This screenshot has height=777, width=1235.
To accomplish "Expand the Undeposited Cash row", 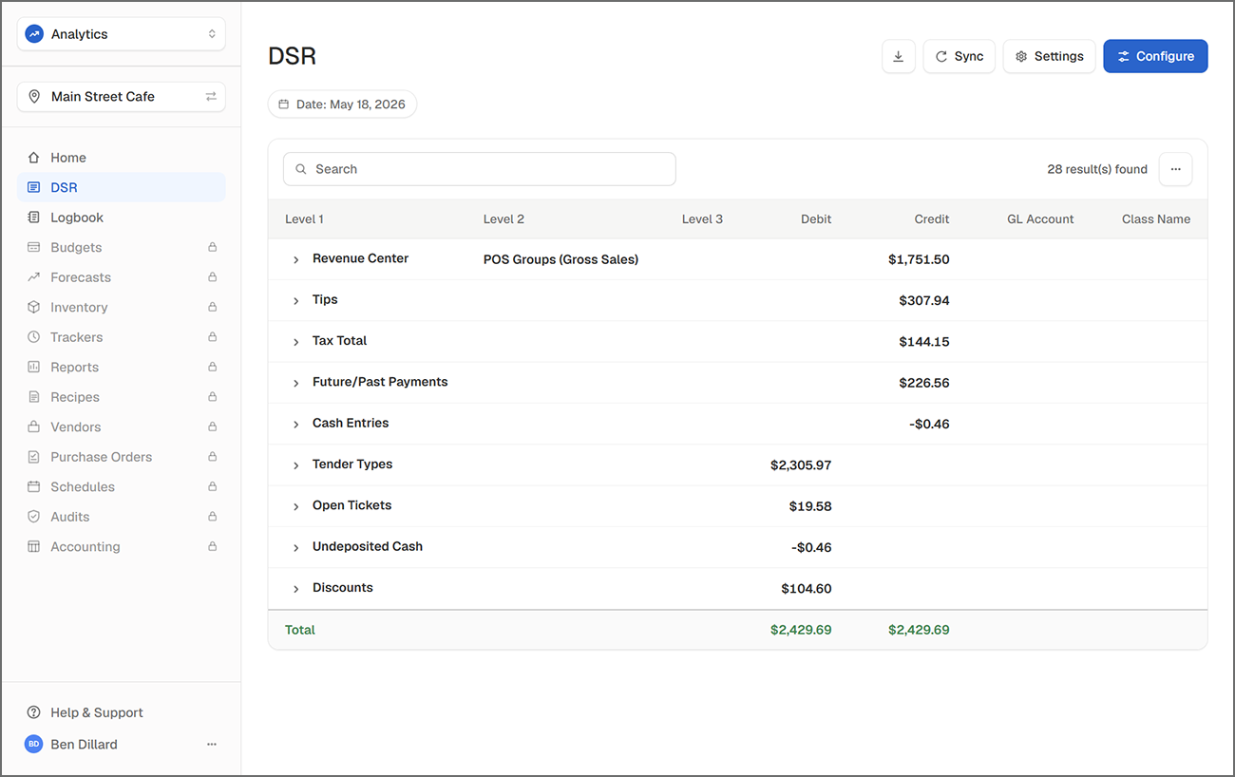I will click(x=295, y=547).
